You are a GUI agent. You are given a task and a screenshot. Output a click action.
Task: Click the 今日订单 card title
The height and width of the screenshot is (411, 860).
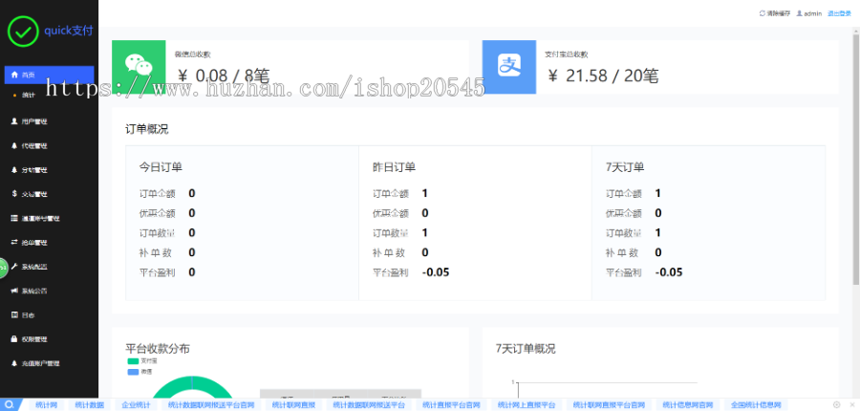161,167
